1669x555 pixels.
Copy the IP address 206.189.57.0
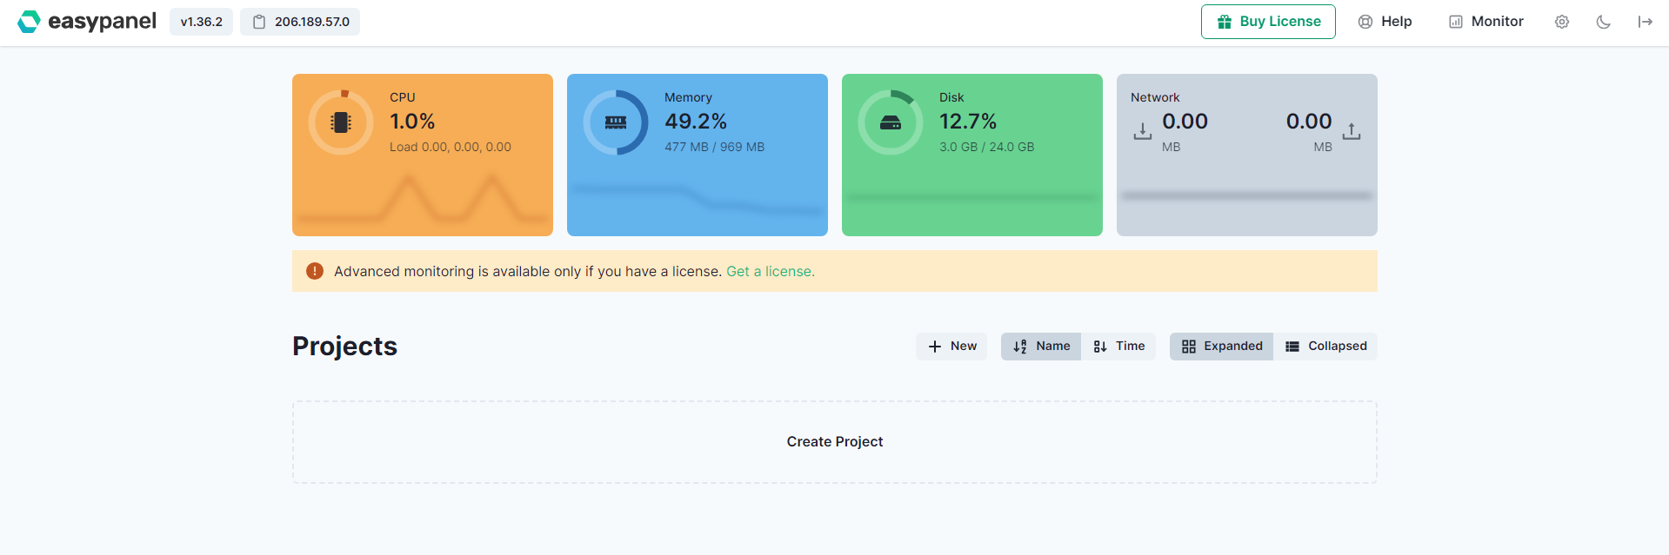[300, 22]
